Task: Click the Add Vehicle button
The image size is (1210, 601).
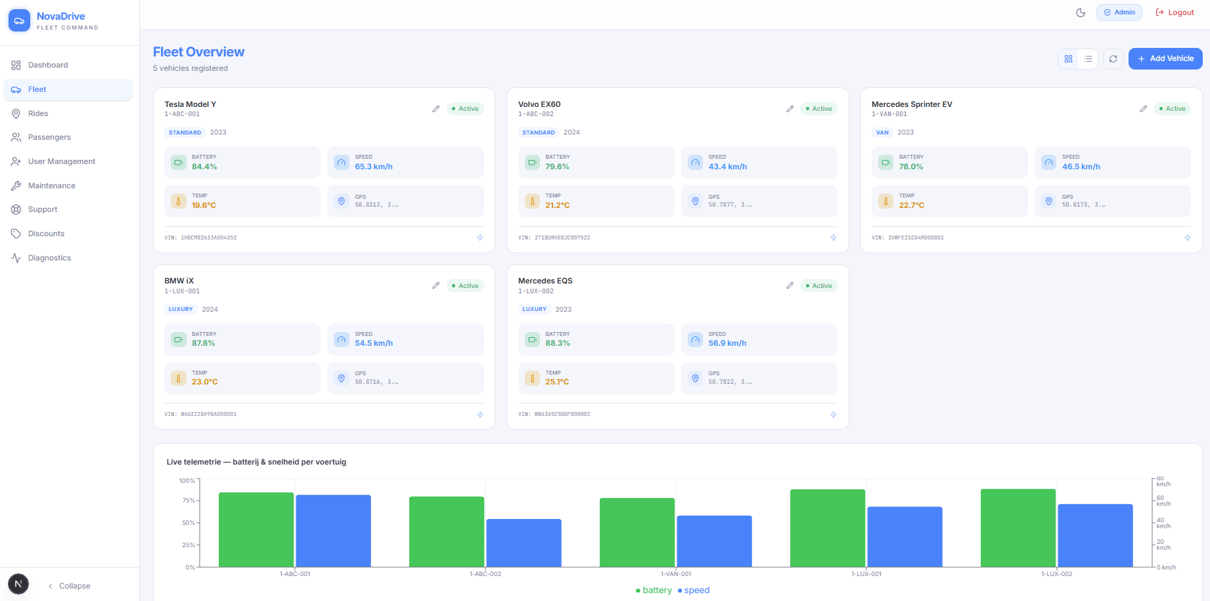Action: pos(1165,58)
